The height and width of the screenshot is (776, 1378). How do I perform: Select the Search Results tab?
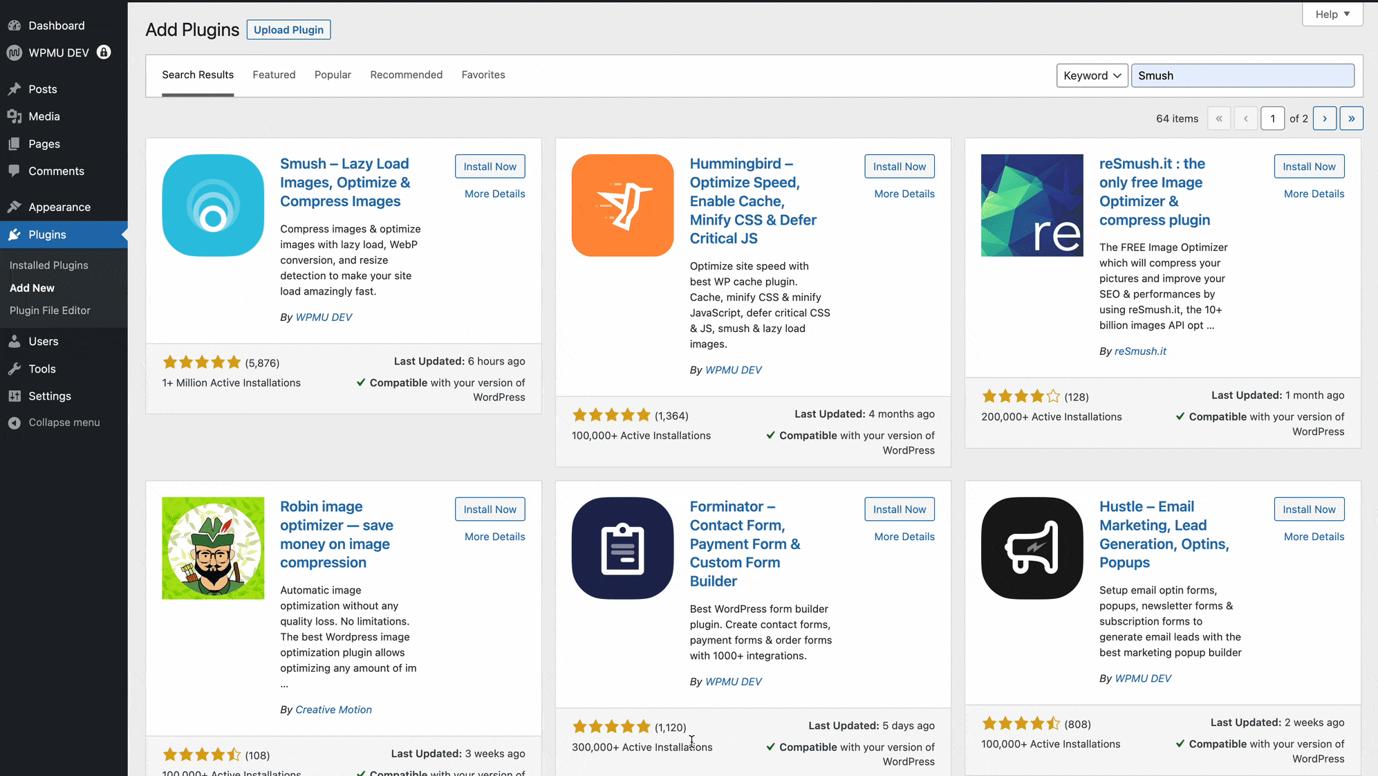(198, 74)
